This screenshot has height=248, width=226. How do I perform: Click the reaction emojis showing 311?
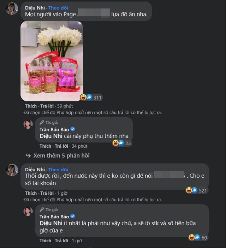91,98
